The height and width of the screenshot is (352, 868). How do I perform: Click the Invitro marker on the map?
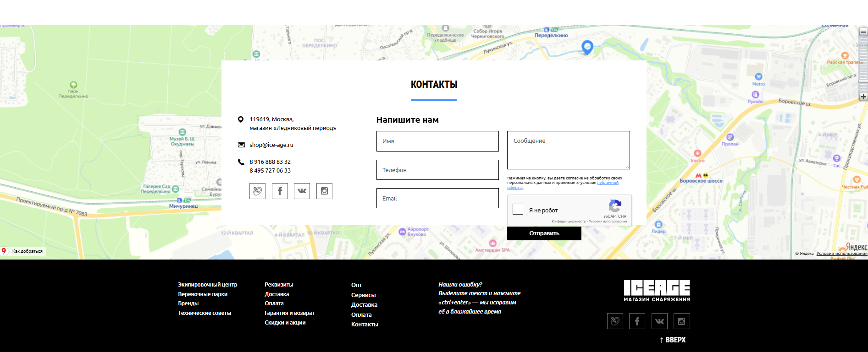[697, 153]
